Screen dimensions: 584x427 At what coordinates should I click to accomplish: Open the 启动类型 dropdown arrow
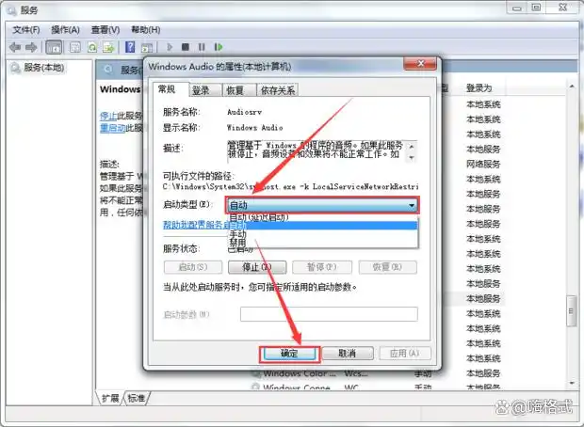point(412,205)
